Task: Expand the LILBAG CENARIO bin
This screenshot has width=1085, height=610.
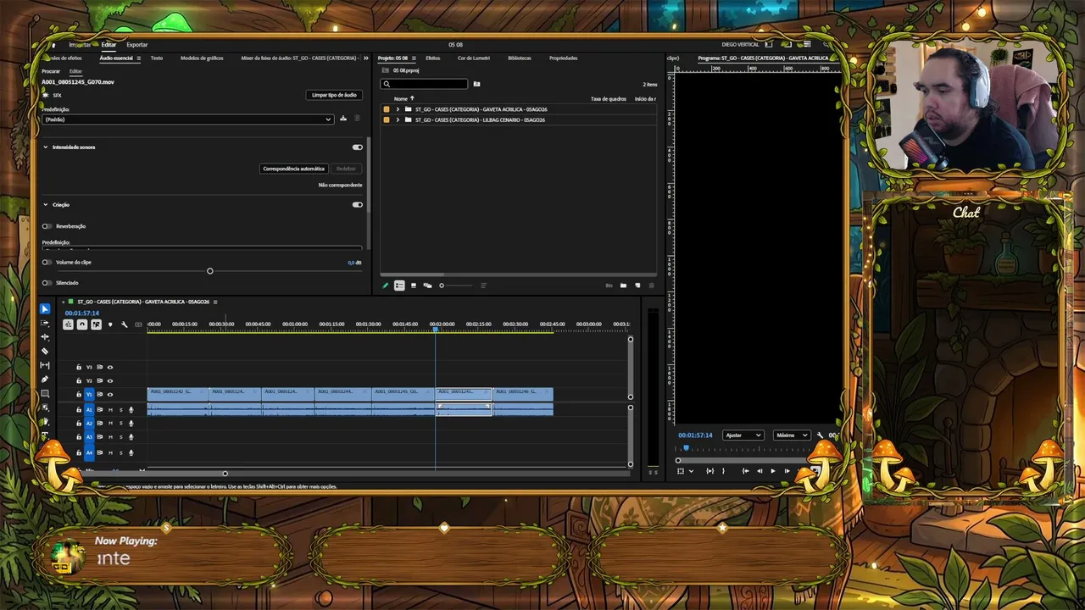Action: click(x=398, y=119)
